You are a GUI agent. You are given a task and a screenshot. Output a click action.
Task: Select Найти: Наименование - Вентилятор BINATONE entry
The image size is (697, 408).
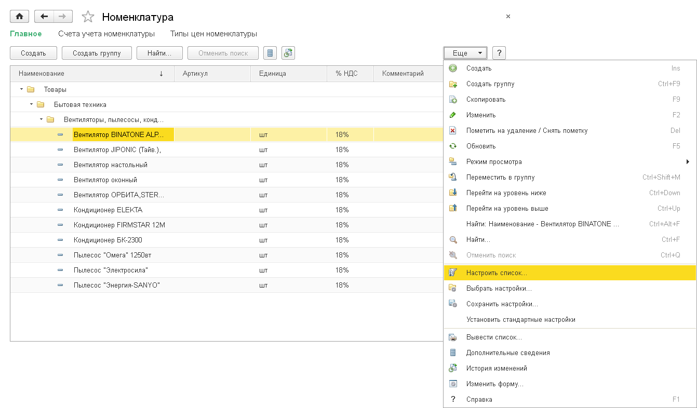pyautogui.click(x=570, y=224)
